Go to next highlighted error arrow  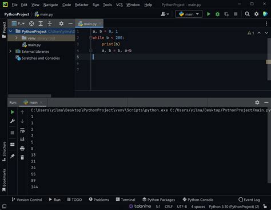click(266, 33)
